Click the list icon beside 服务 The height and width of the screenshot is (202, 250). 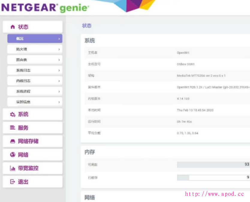pos(12,128)
